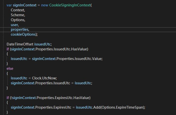
Task: Click the DateTimeOffset type keyword
Action: pos(20,44)
